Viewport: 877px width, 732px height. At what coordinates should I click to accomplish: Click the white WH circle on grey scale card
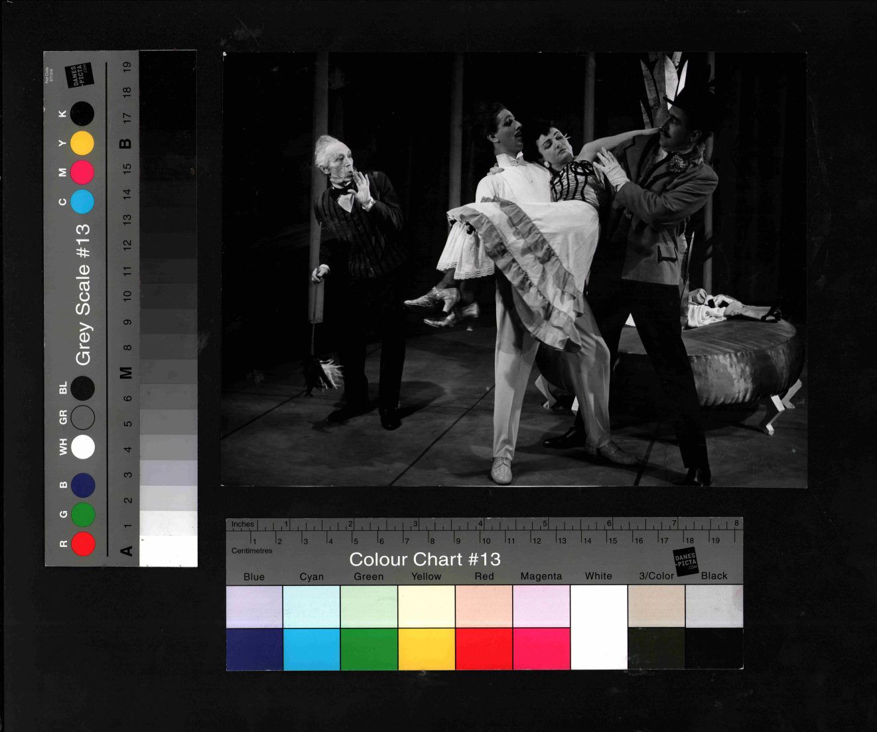click(83, 447)
